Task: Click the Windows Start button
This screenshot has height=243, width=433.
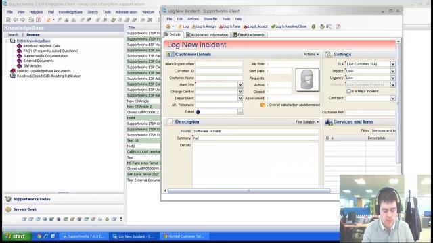Action: tap(16, 236)
